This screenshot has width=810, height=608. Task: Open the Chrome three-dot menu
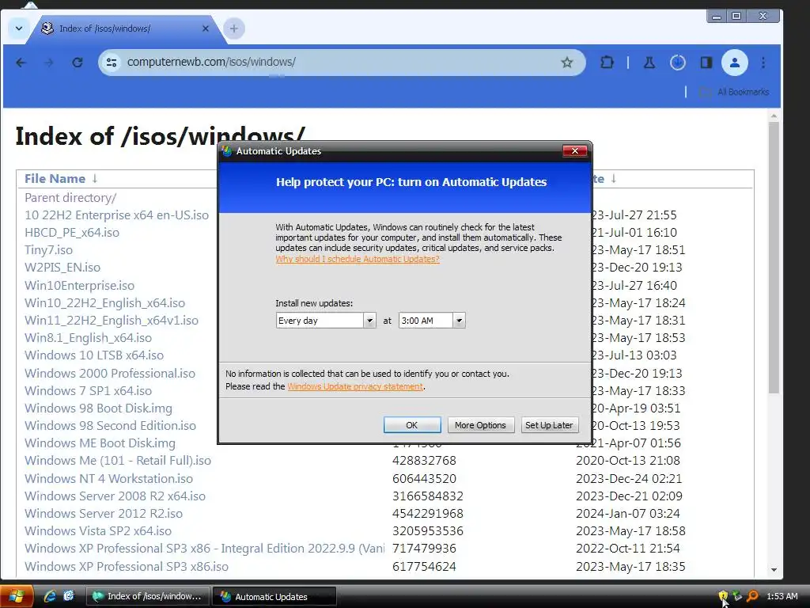(763, 63)
